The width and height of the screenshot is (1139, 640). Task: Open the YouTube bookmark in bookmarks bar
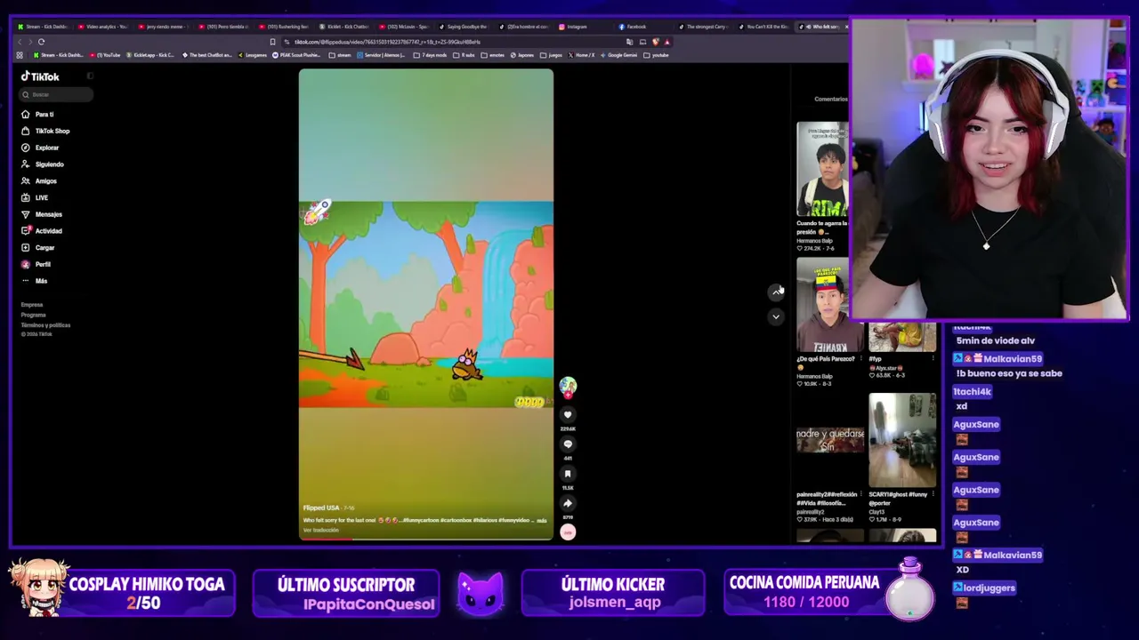tap(105, 55)
